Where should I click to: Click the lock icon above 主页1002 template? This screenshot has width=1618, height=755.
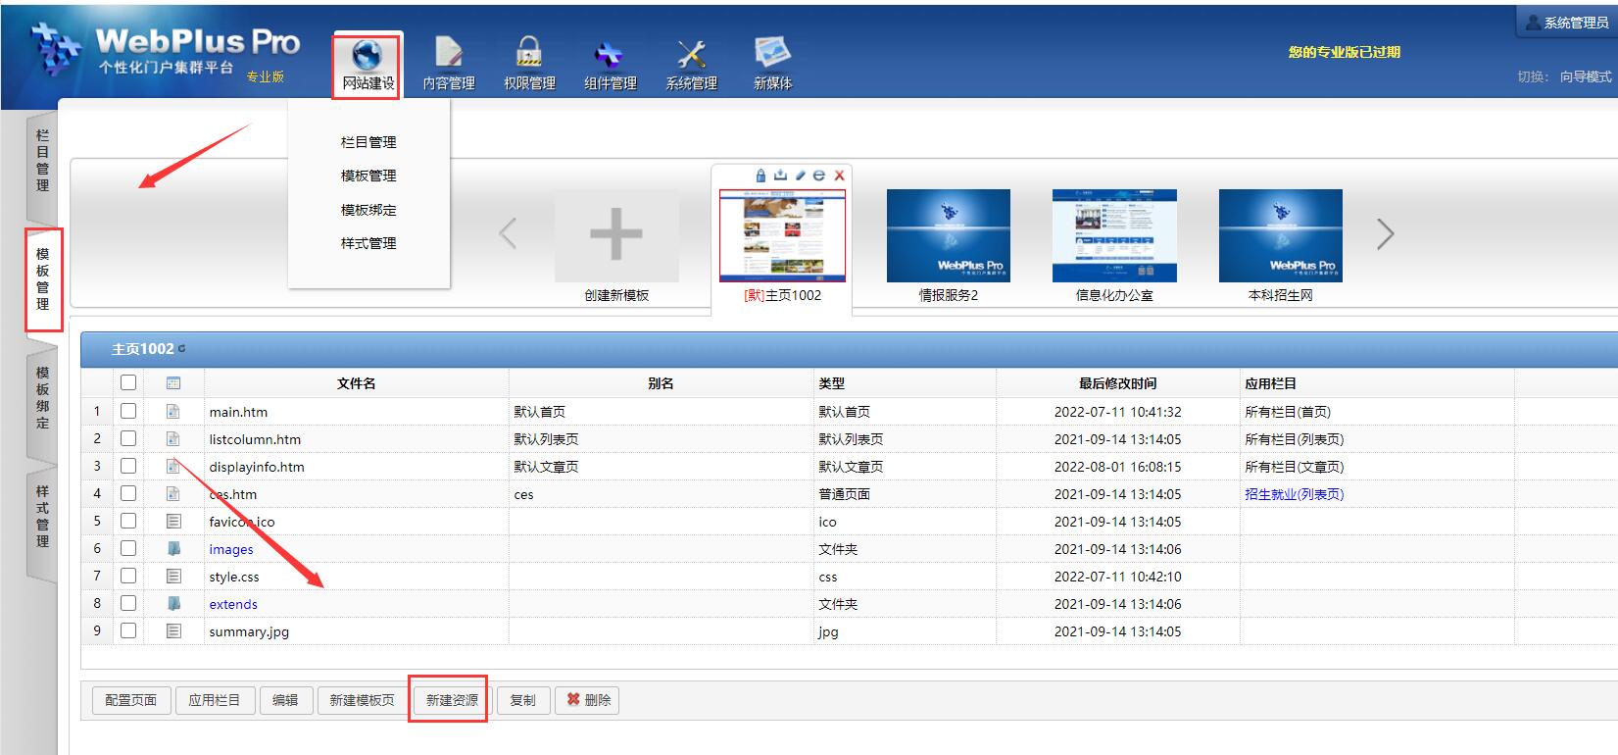(x=760, y=176)
